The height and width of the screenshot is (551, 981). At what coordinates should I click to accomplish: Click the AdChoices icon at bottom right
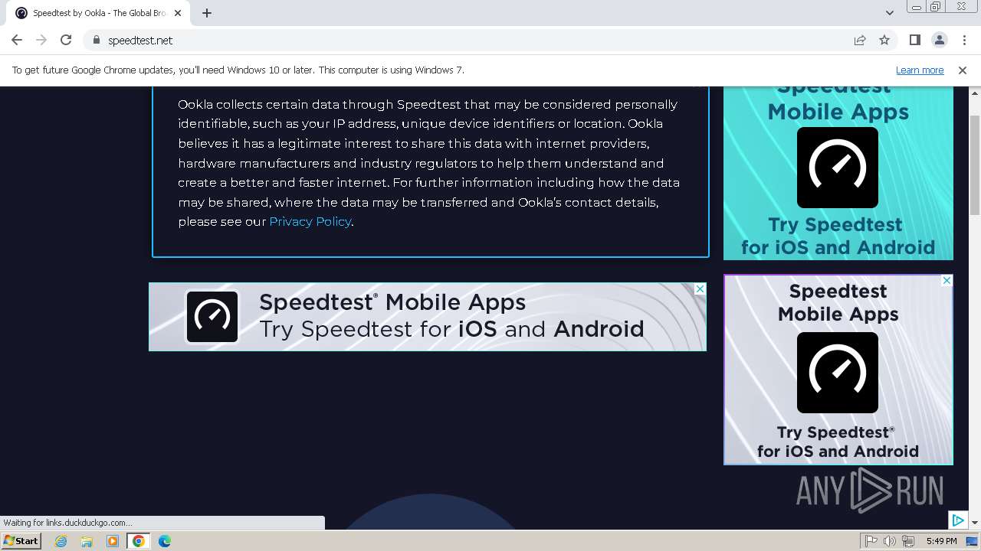click(958, 520)
